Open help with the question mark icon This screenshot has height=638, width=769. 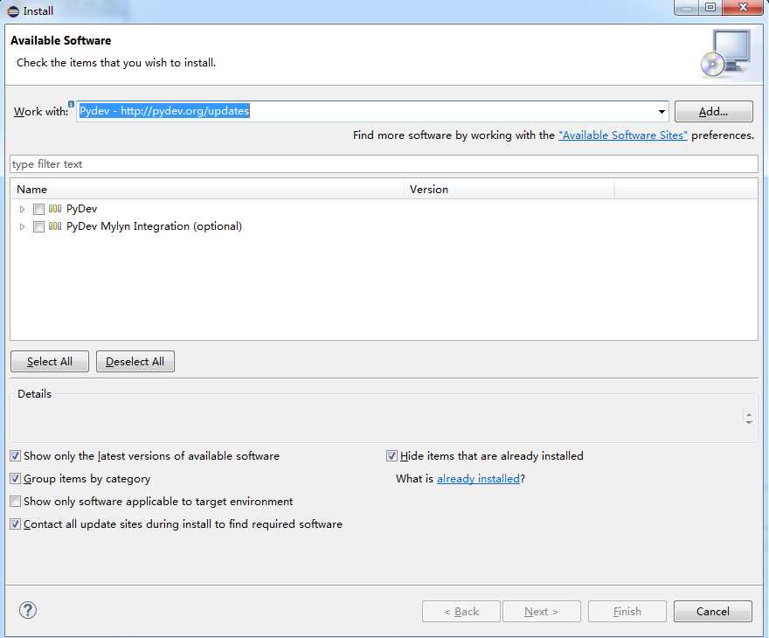pyautogui.click(x=28, y=611)
